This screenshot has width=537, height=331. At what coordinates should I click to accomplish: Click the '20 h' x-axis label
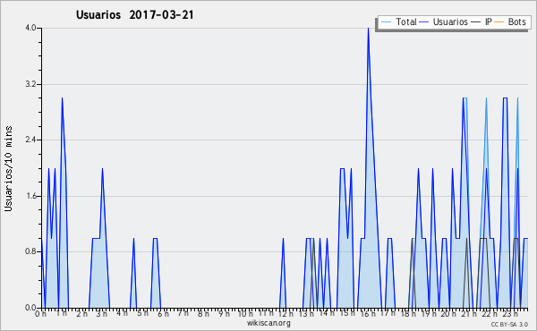448,314
